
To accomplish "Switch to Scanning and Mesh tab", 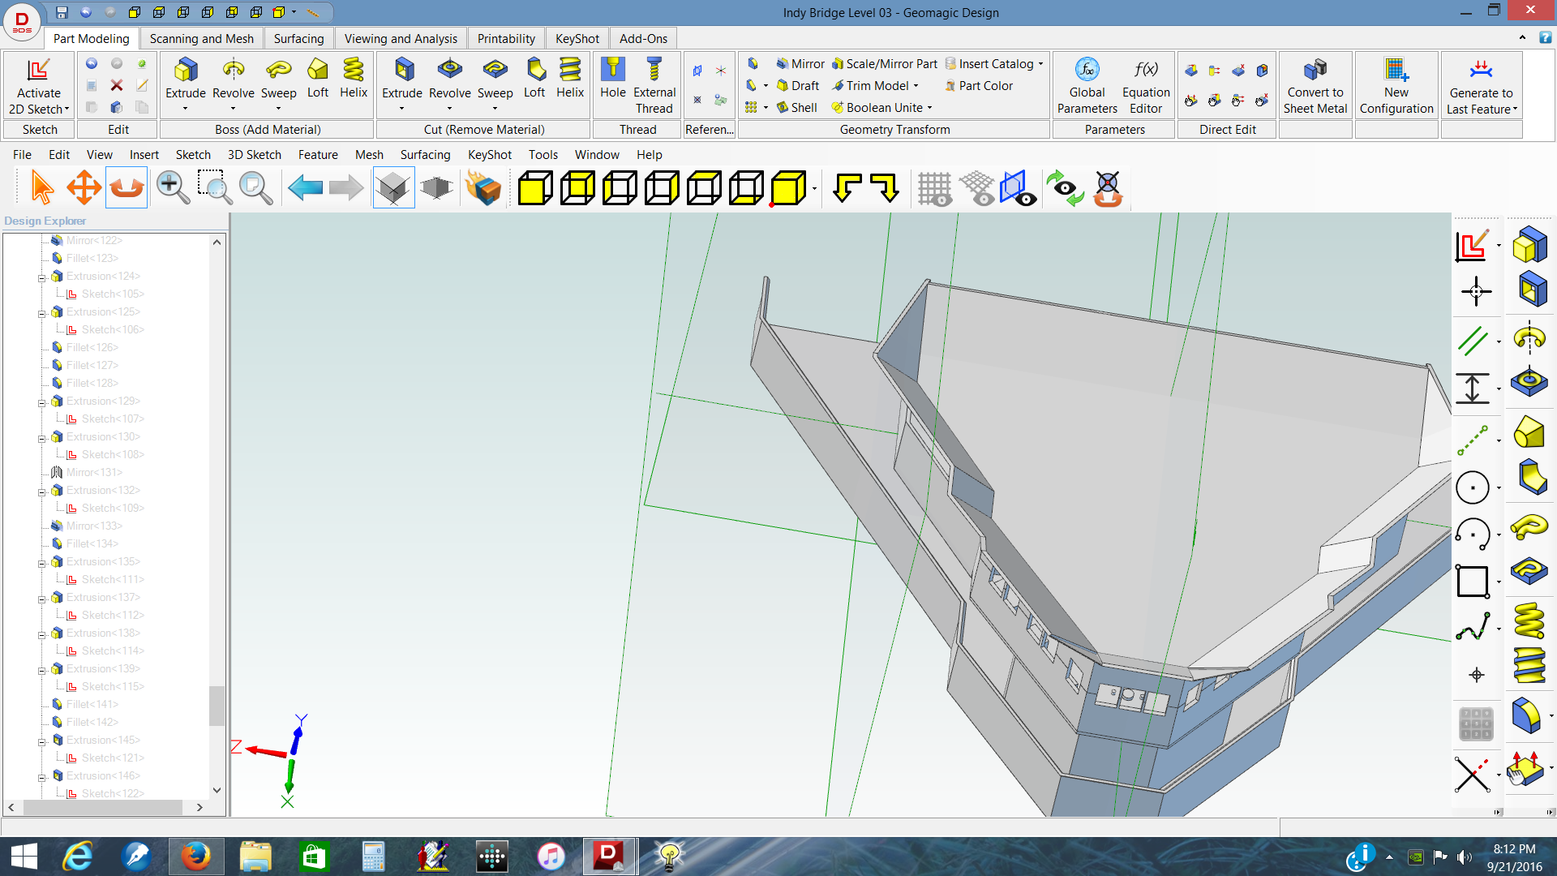I will [x=201, y=38].
